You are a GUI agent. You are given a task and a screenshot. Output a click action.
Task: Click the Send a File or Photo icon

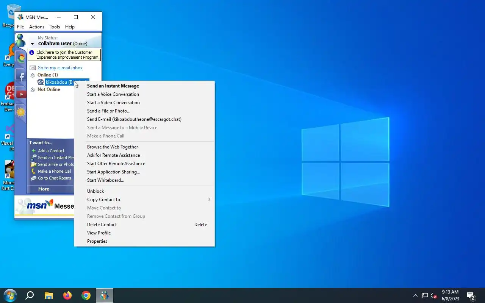34,164
